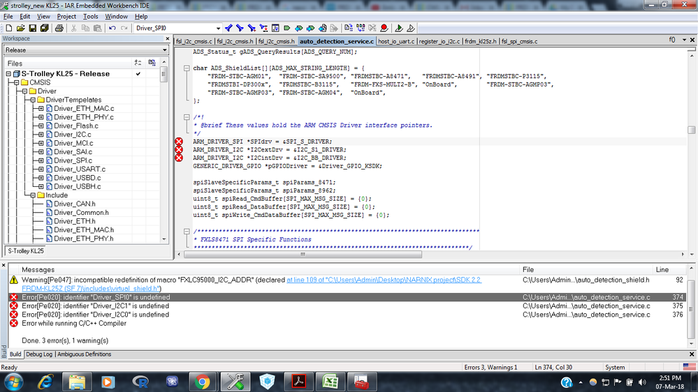Image resolution: width=698 pixels, height=392 pixels.
Task: Collapse the ADS_ShieldList code fold
Action: pos(187,68)
